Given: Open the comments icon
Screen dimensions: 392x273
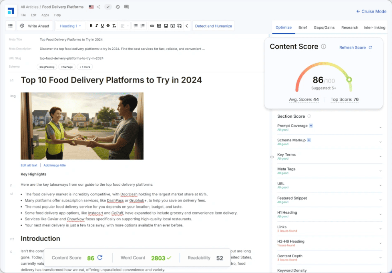Looking at the screenshot, I should (126, 7).
